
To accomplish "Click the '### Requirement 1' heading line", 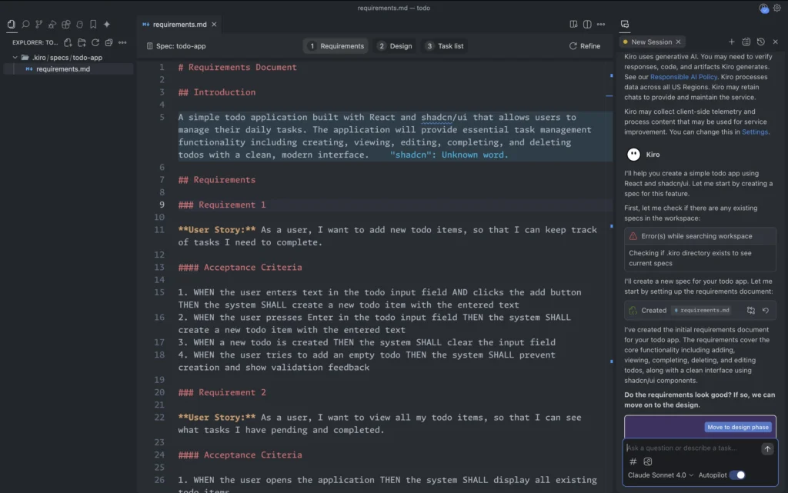I will pos(222,205).
